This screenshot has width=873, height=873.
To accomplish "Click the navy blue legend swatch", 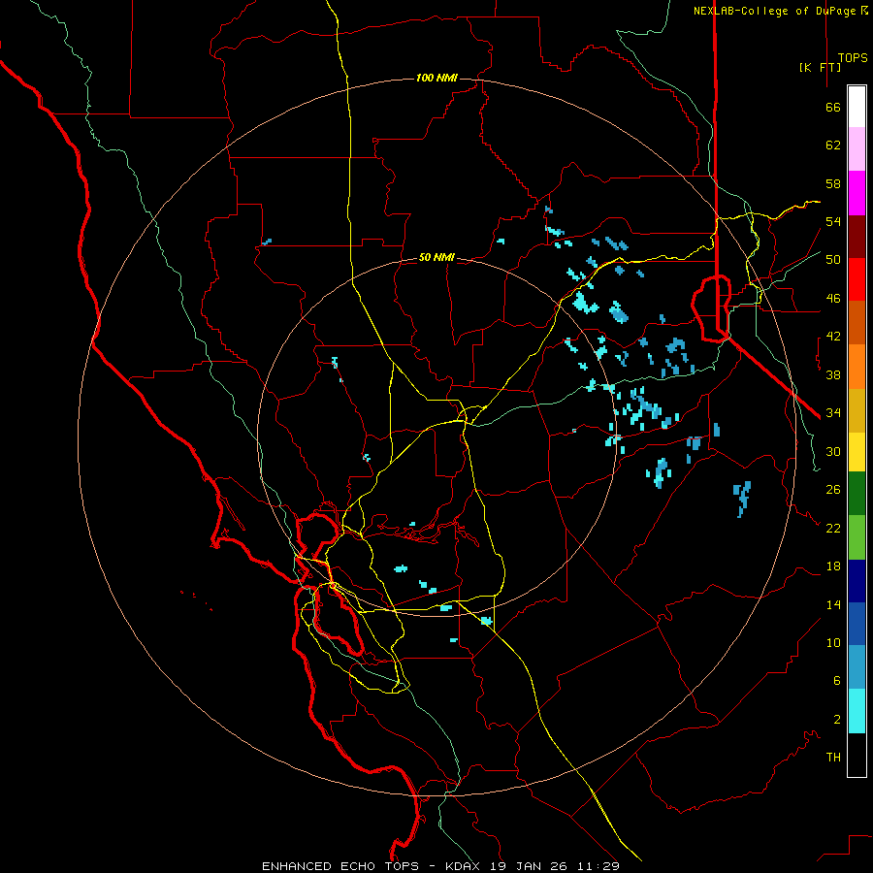I will [x=857, y=581].
